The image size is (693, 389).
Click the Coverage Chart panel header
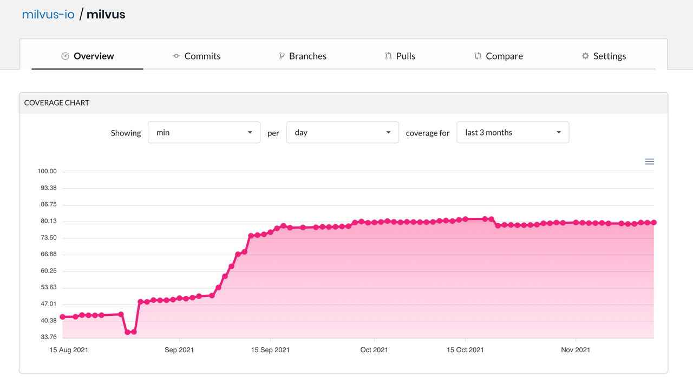point(57,103)
